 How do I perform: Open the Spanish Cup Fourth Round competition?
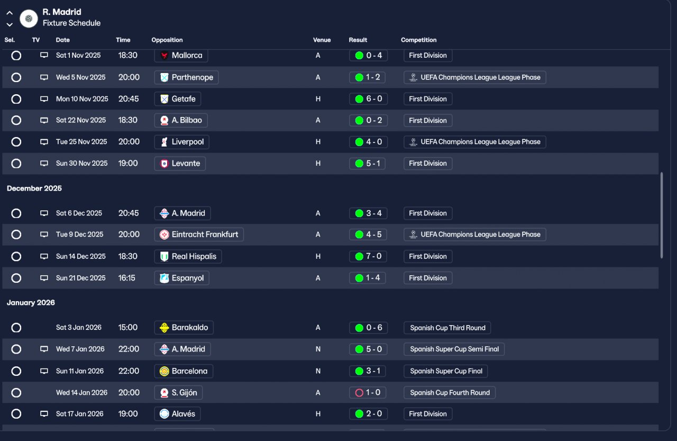(450, 393)
